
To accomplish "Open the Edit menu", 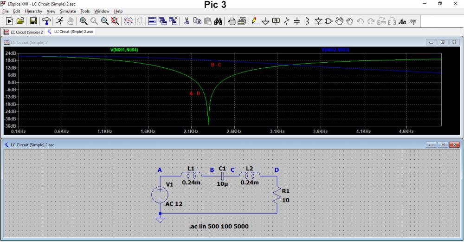I will pyautogui.click(x=17, y=11).
